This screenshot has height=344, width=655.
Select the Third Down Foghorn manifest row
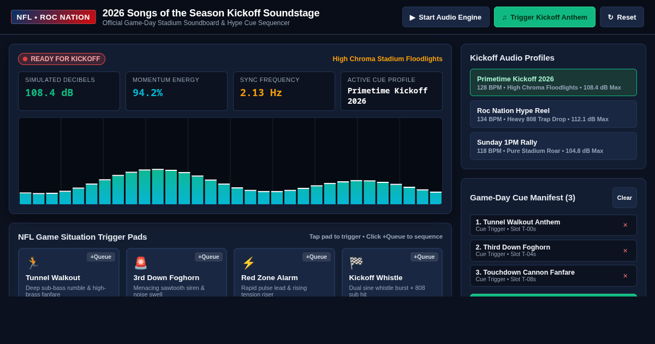click(x=553, y=250)
